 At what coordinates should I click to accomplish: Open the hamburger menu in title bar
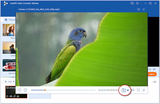coord(137,3)
